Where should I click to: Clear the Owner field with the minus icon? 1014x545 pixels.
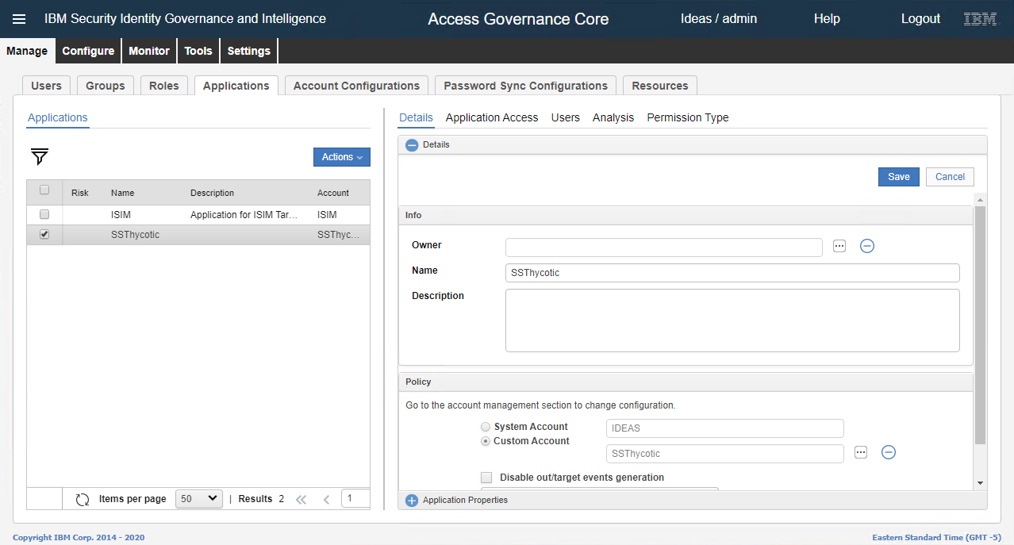pos(866,246)
